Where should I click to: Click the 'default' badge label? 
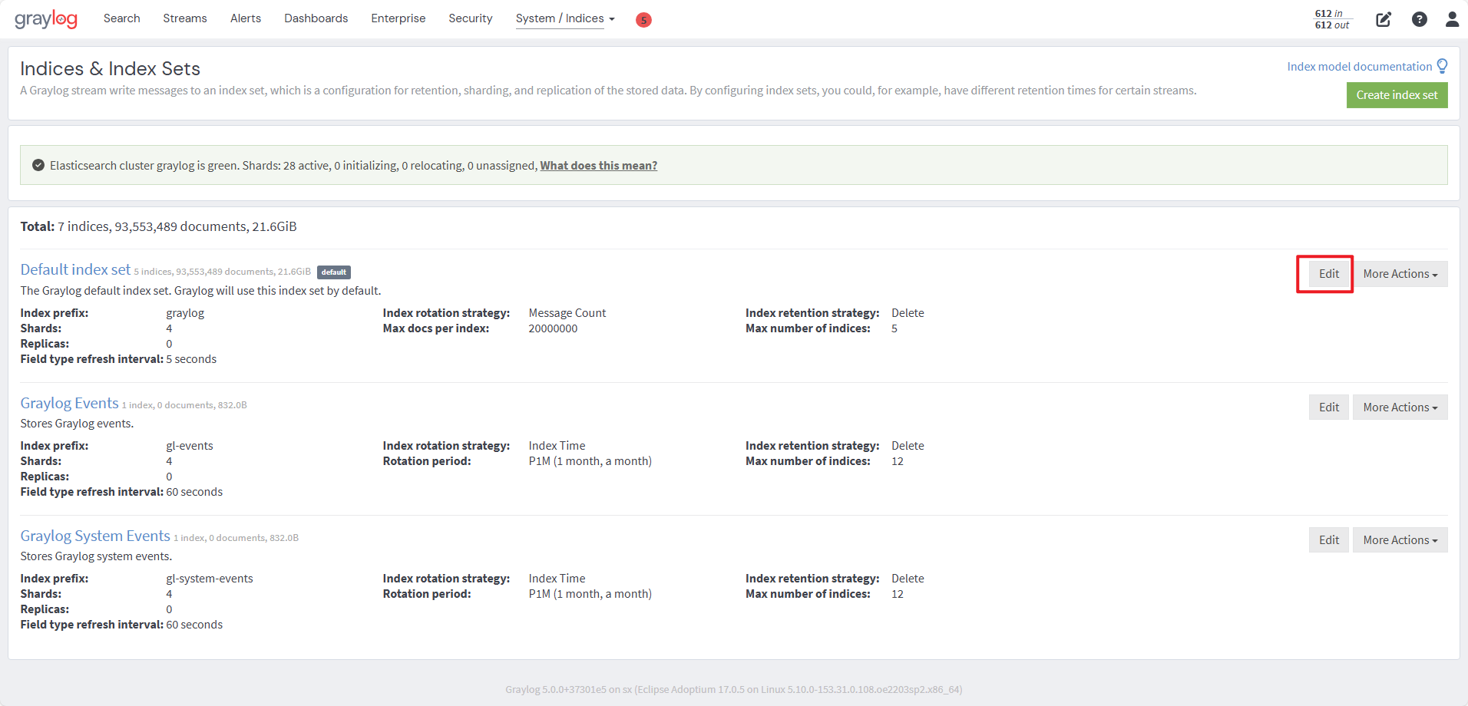[x=334, y=272]
